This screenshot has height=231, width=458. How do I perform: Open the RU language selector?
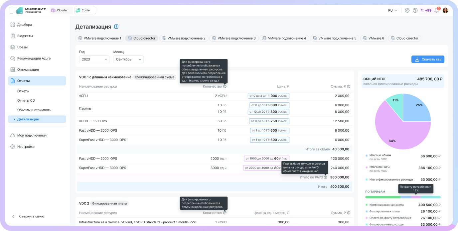[x=392, y=10]
